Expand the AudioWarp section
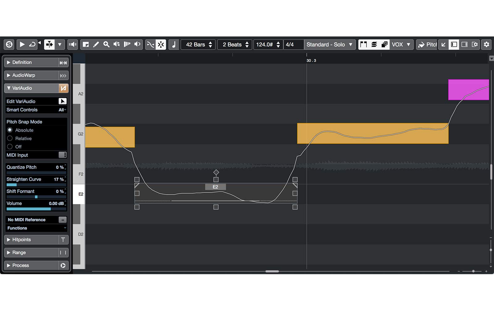The height and width of the screenshot is (311, 494). click(9, 75)
